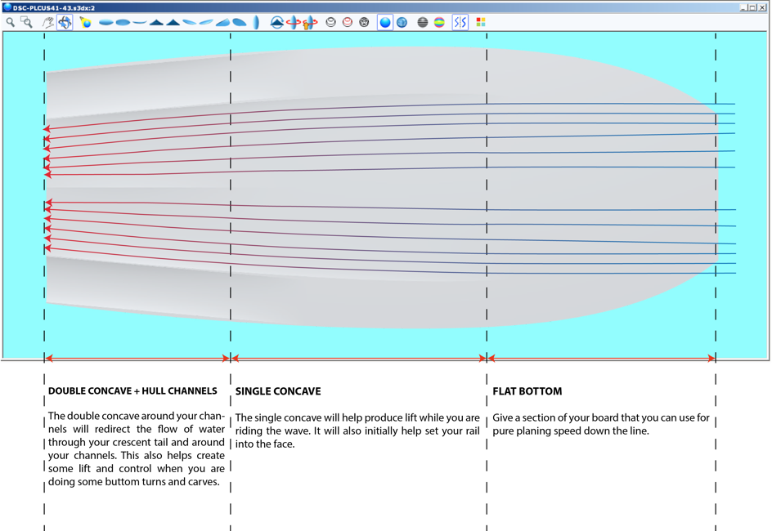Enable the gray striped sphere rendering
The image size is (772, 531).
423,22
